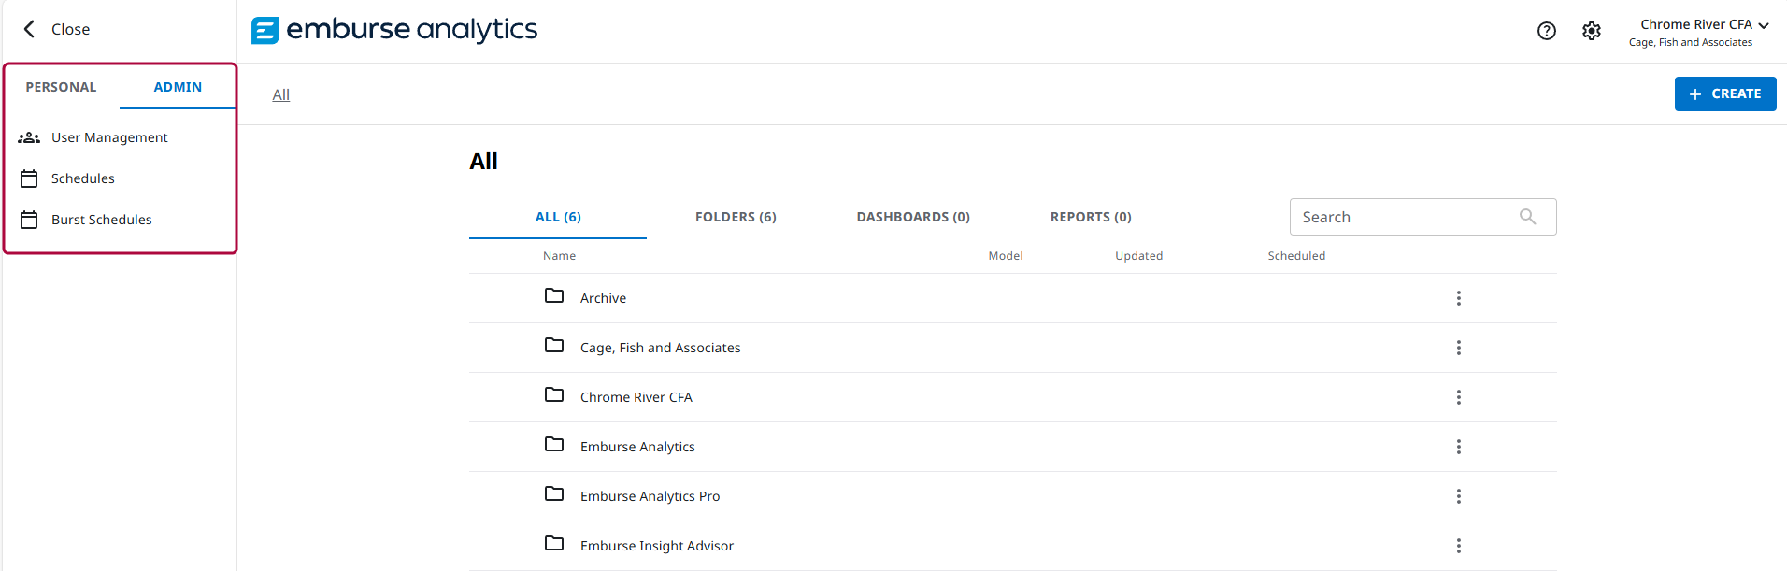1787x571 pixels.
Task: Open the Emburse Analytics folder name
Action: click(x=637, y=447)
